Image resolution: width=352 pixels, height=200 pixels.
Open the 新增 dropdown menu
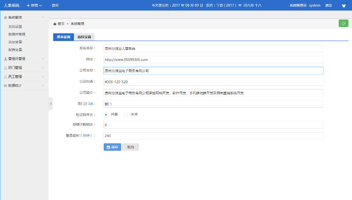click(34, 5)
